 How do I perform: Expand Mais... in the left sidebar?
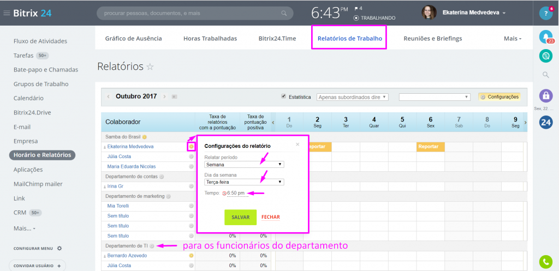point(24,228)
